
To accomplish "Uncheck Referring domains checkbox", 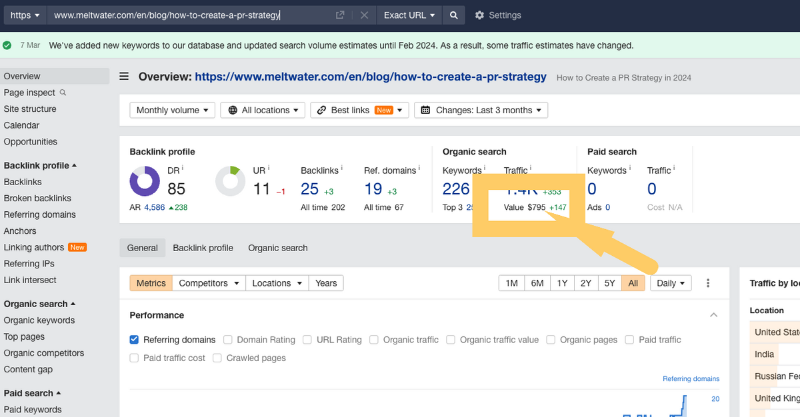I will (135, 340).
